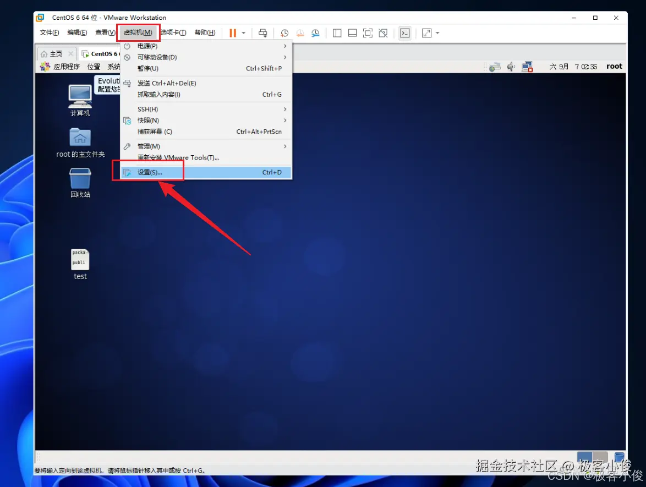646x487 pixels.
Task: Click the VMware Workstation title bar logo icon
Action: pos(40,18)
